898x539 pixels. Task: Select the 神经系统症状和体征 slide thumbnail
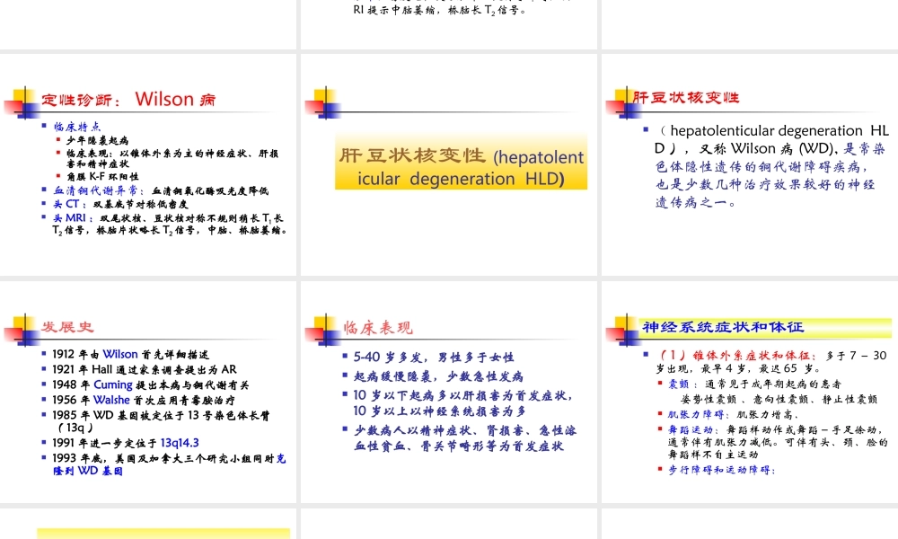[x=746, y=393]
